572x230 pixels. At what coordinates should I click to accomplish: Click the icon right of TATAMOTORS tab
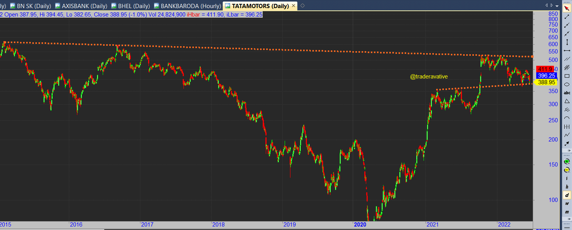click(x=303, y=6)
